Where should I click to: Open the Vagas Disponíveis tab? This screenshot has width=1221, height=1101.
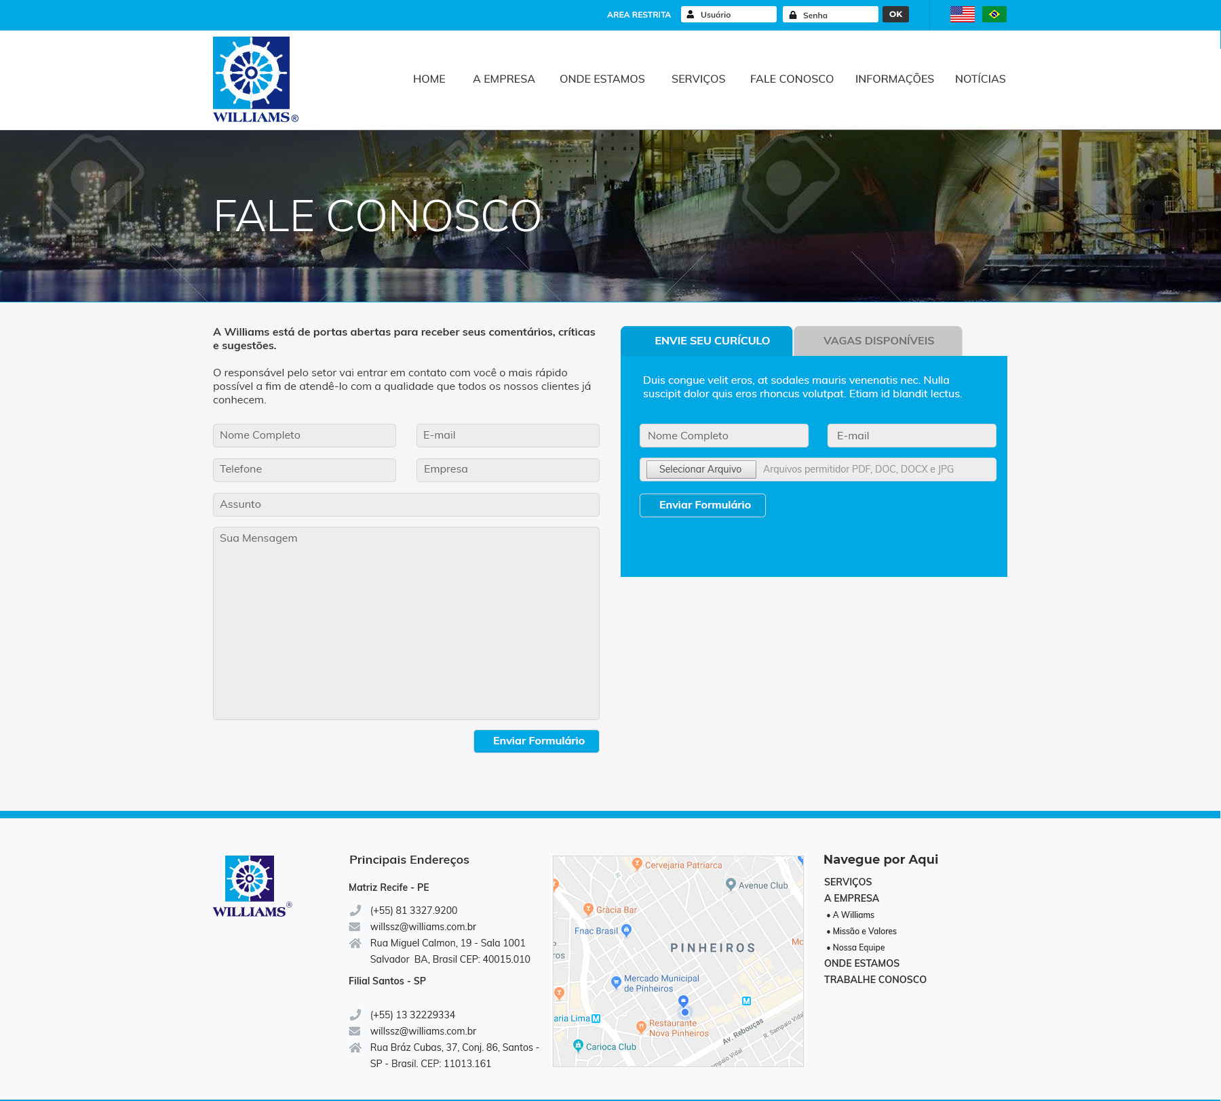878,341
